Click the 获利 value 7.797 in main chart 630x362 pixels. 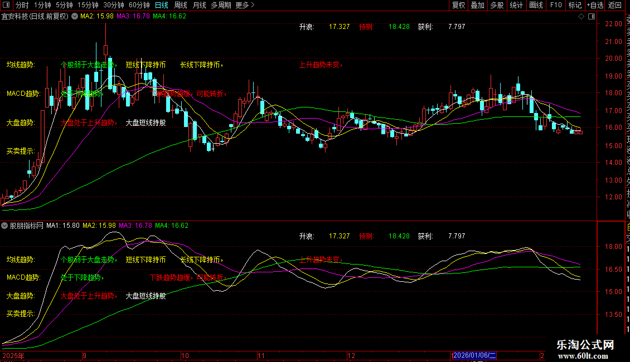coord(457,27)
